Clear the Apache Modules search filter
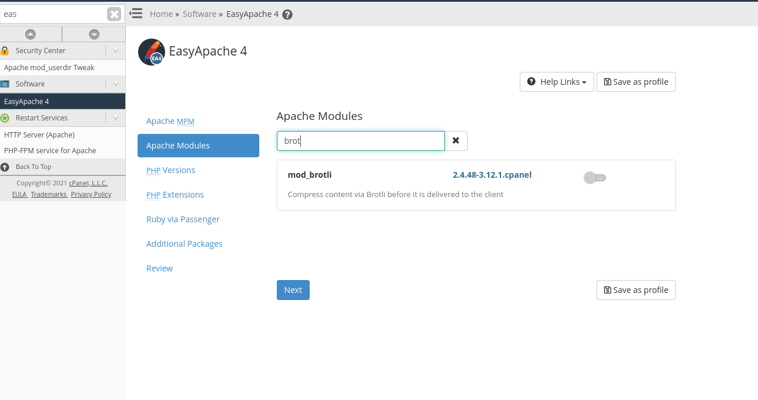This screenshot has height=400, width=758. pos(455,141)
